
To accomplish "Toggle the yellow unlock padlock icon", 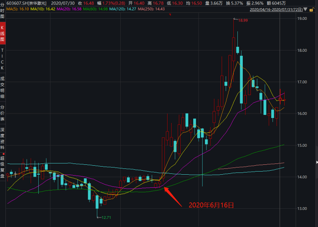I will (x=312, y=10).
